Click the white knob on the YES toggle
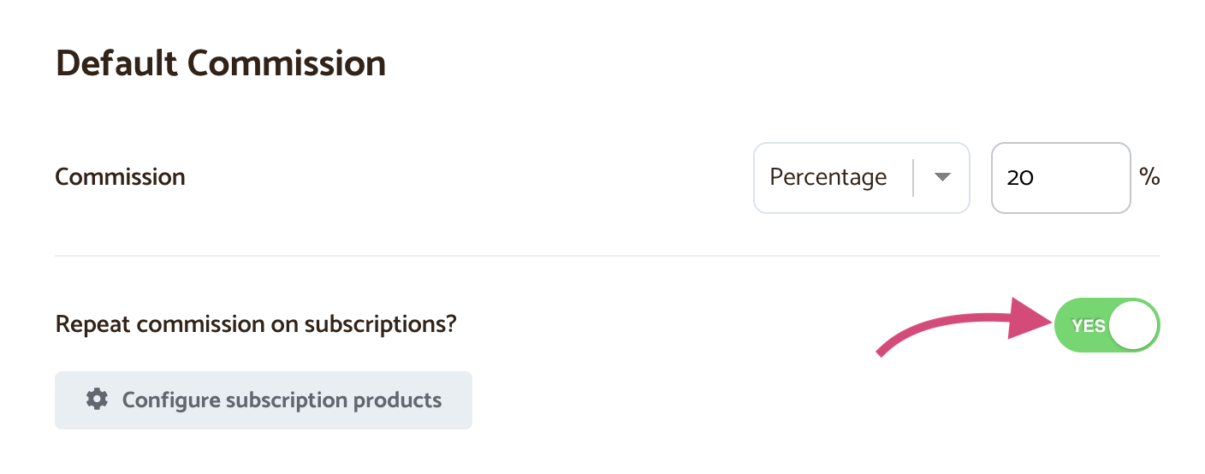 (1133, 325)
